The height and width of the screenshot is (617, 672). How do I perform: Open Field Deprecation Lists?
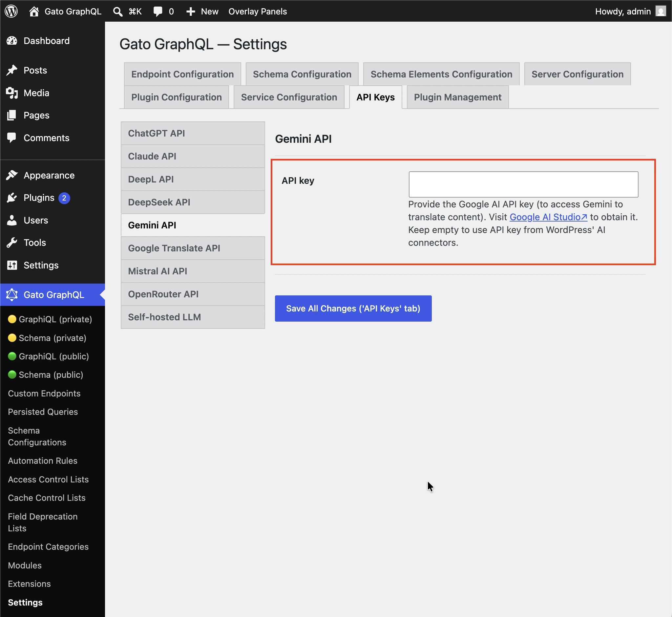pyautogui.click(x=42, y=522)
